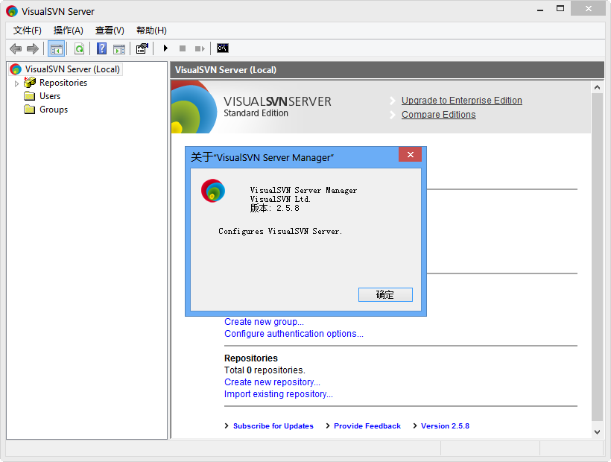611x462 pixels.
Task: Click the Provide Feedback link
Action: (x=367, y=426)
